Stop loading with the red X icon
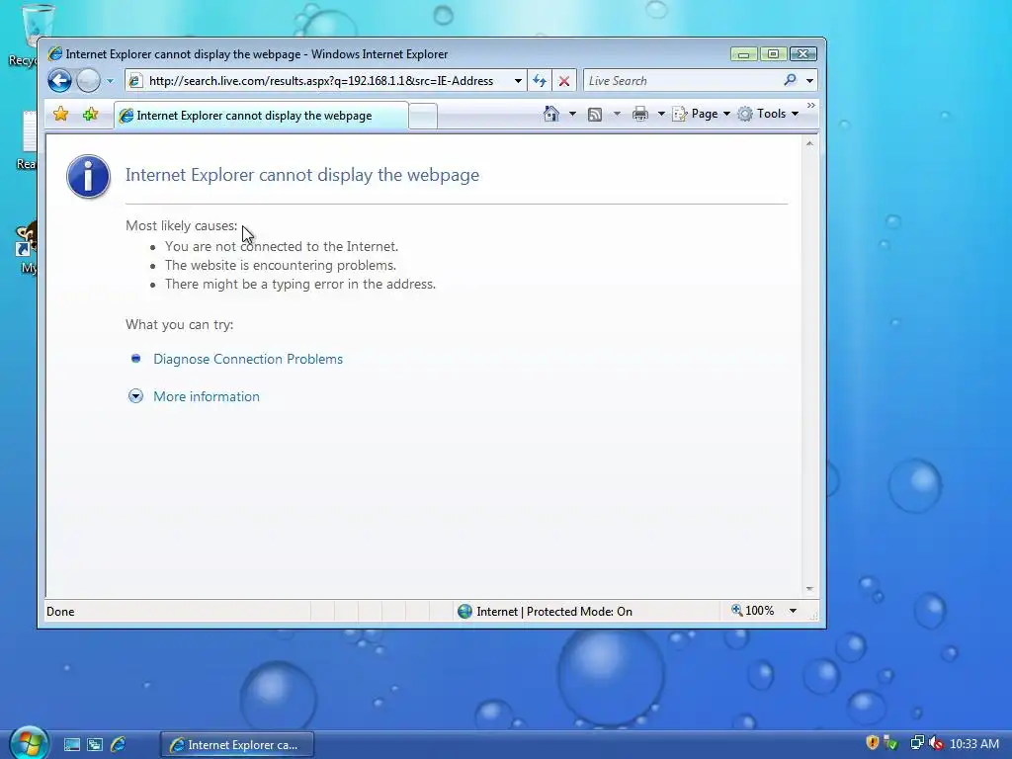 coord(564,81)
